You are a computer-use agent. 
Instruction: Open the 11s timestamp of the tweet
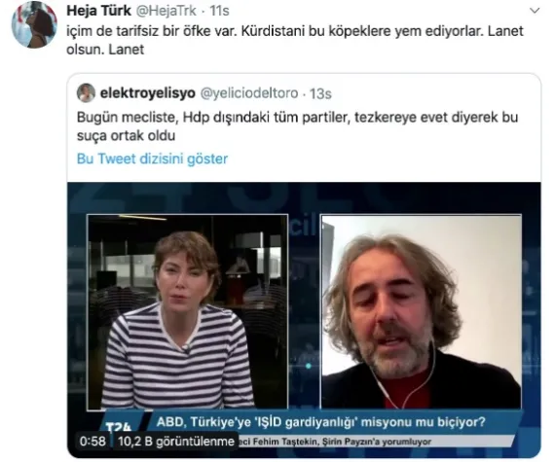pos(219,11)
